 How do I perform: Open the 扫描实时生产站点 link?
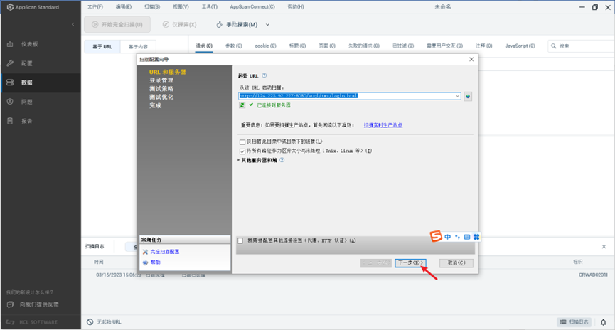pos(383,125)
